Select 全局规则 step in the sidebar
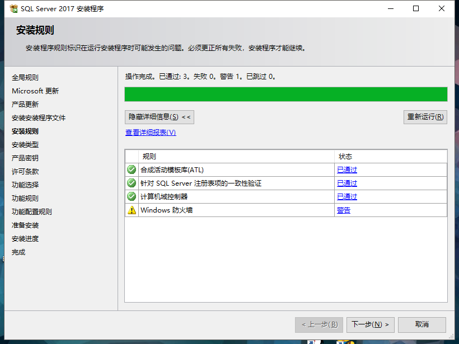The image size is (459, 344). pyautogui.click(x=25, y=78)
